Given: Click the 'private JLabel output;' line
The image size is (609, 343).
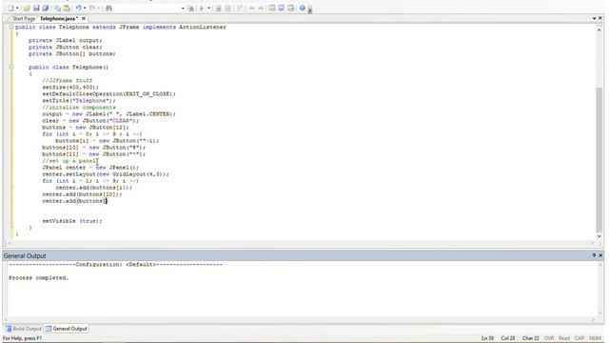Looking at the screenshot, I should 66,40.
